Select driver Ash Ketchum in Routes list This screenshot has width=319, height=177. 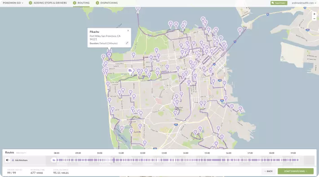[21, 160]
